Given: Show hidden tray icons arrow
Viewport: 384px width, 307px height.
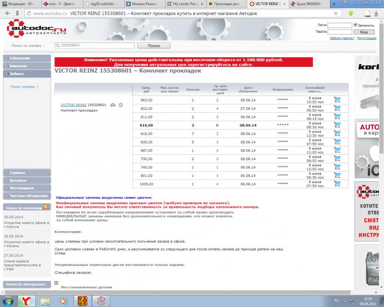Looking at the screenshot, I should 345,301.
